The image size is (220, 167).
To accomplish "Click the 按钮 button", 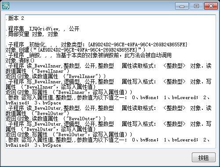I will [x=204, y=157].
